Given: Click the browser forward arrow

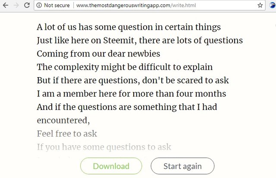Looking at the screenshot, I should pos(16,6).
